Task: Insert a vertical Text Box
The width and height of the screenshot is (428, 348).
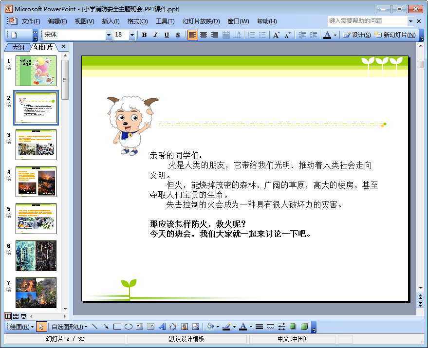Action: click(x=150, y=327)
